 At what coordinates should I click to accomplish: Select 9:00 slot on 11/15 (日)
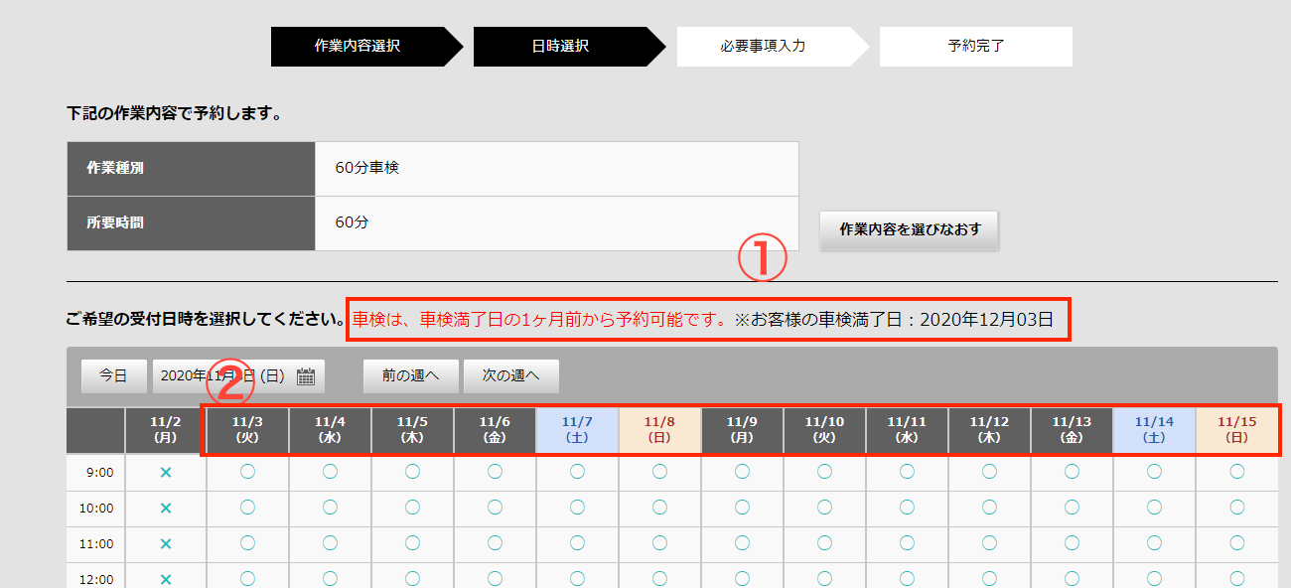tap(1236, 472)
